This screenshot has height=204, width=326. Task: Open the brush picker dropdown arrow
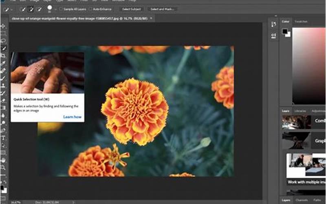pyautogui.click(x=55, y=9)
